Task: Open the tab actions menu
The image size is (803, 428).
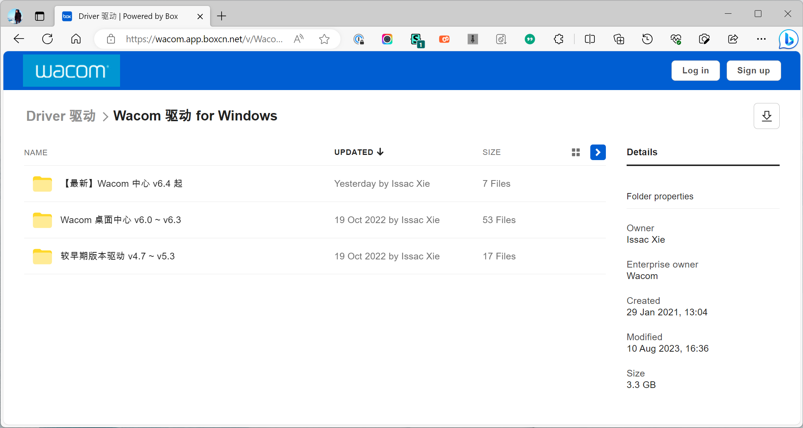Action: point(40,16)
